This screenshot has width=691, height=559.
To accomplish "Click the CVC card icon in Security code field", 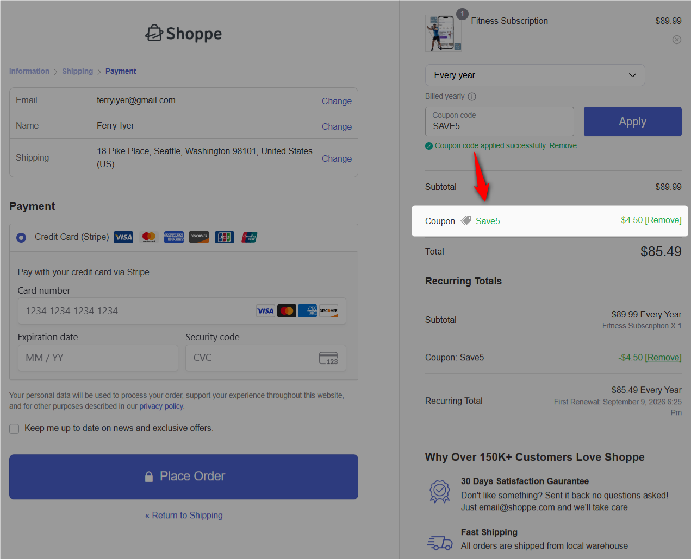I will [329, 358].
